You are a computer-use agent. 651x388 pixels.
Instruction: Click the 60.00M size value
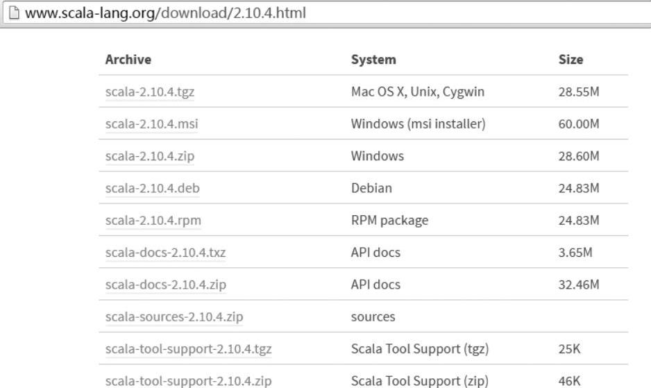click(x=579, y=124)
